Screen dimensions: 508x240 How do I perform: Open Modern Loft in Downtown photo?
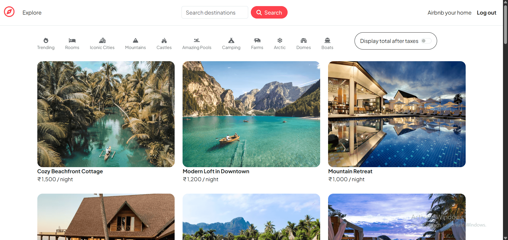coord(251,114)
